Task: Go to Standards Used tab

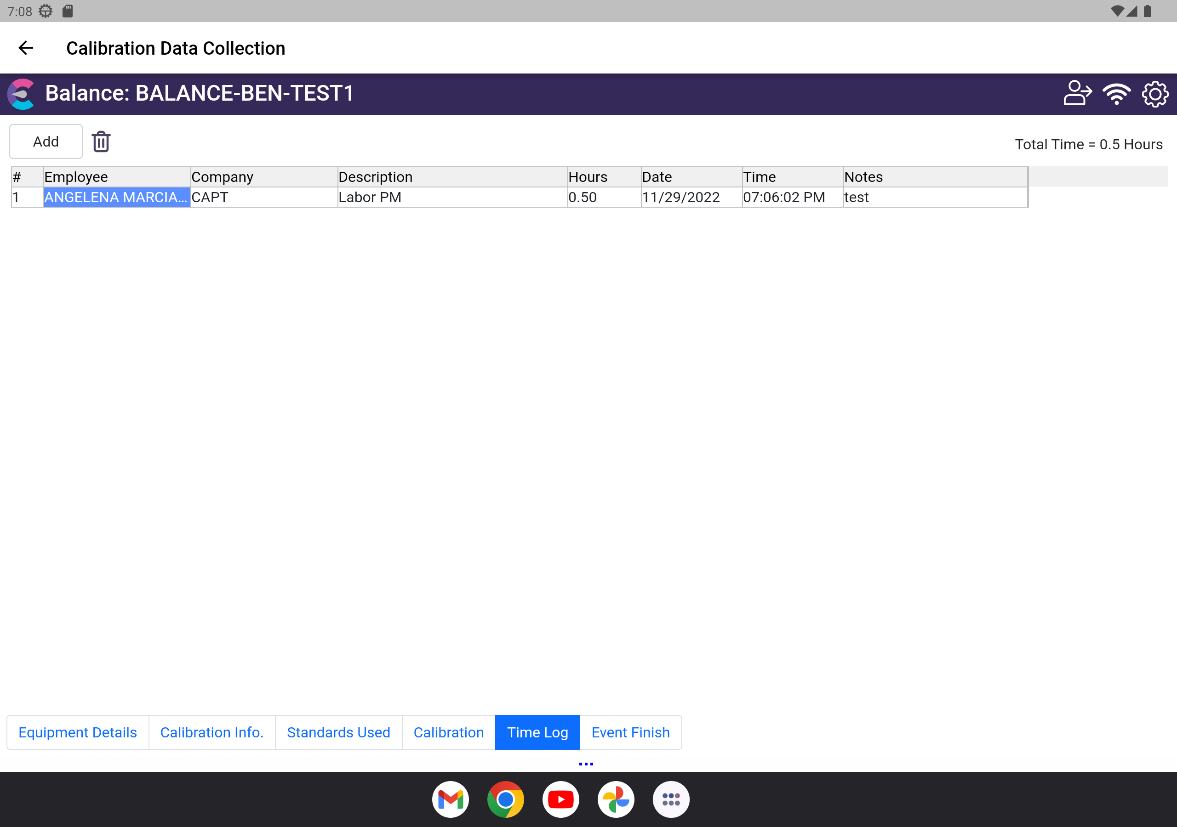Action: [x=338, y=732]
